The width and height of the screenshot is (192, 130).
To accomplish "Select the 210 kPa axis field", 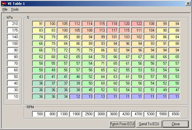I will pyautogui.click(x=13, y=23).
